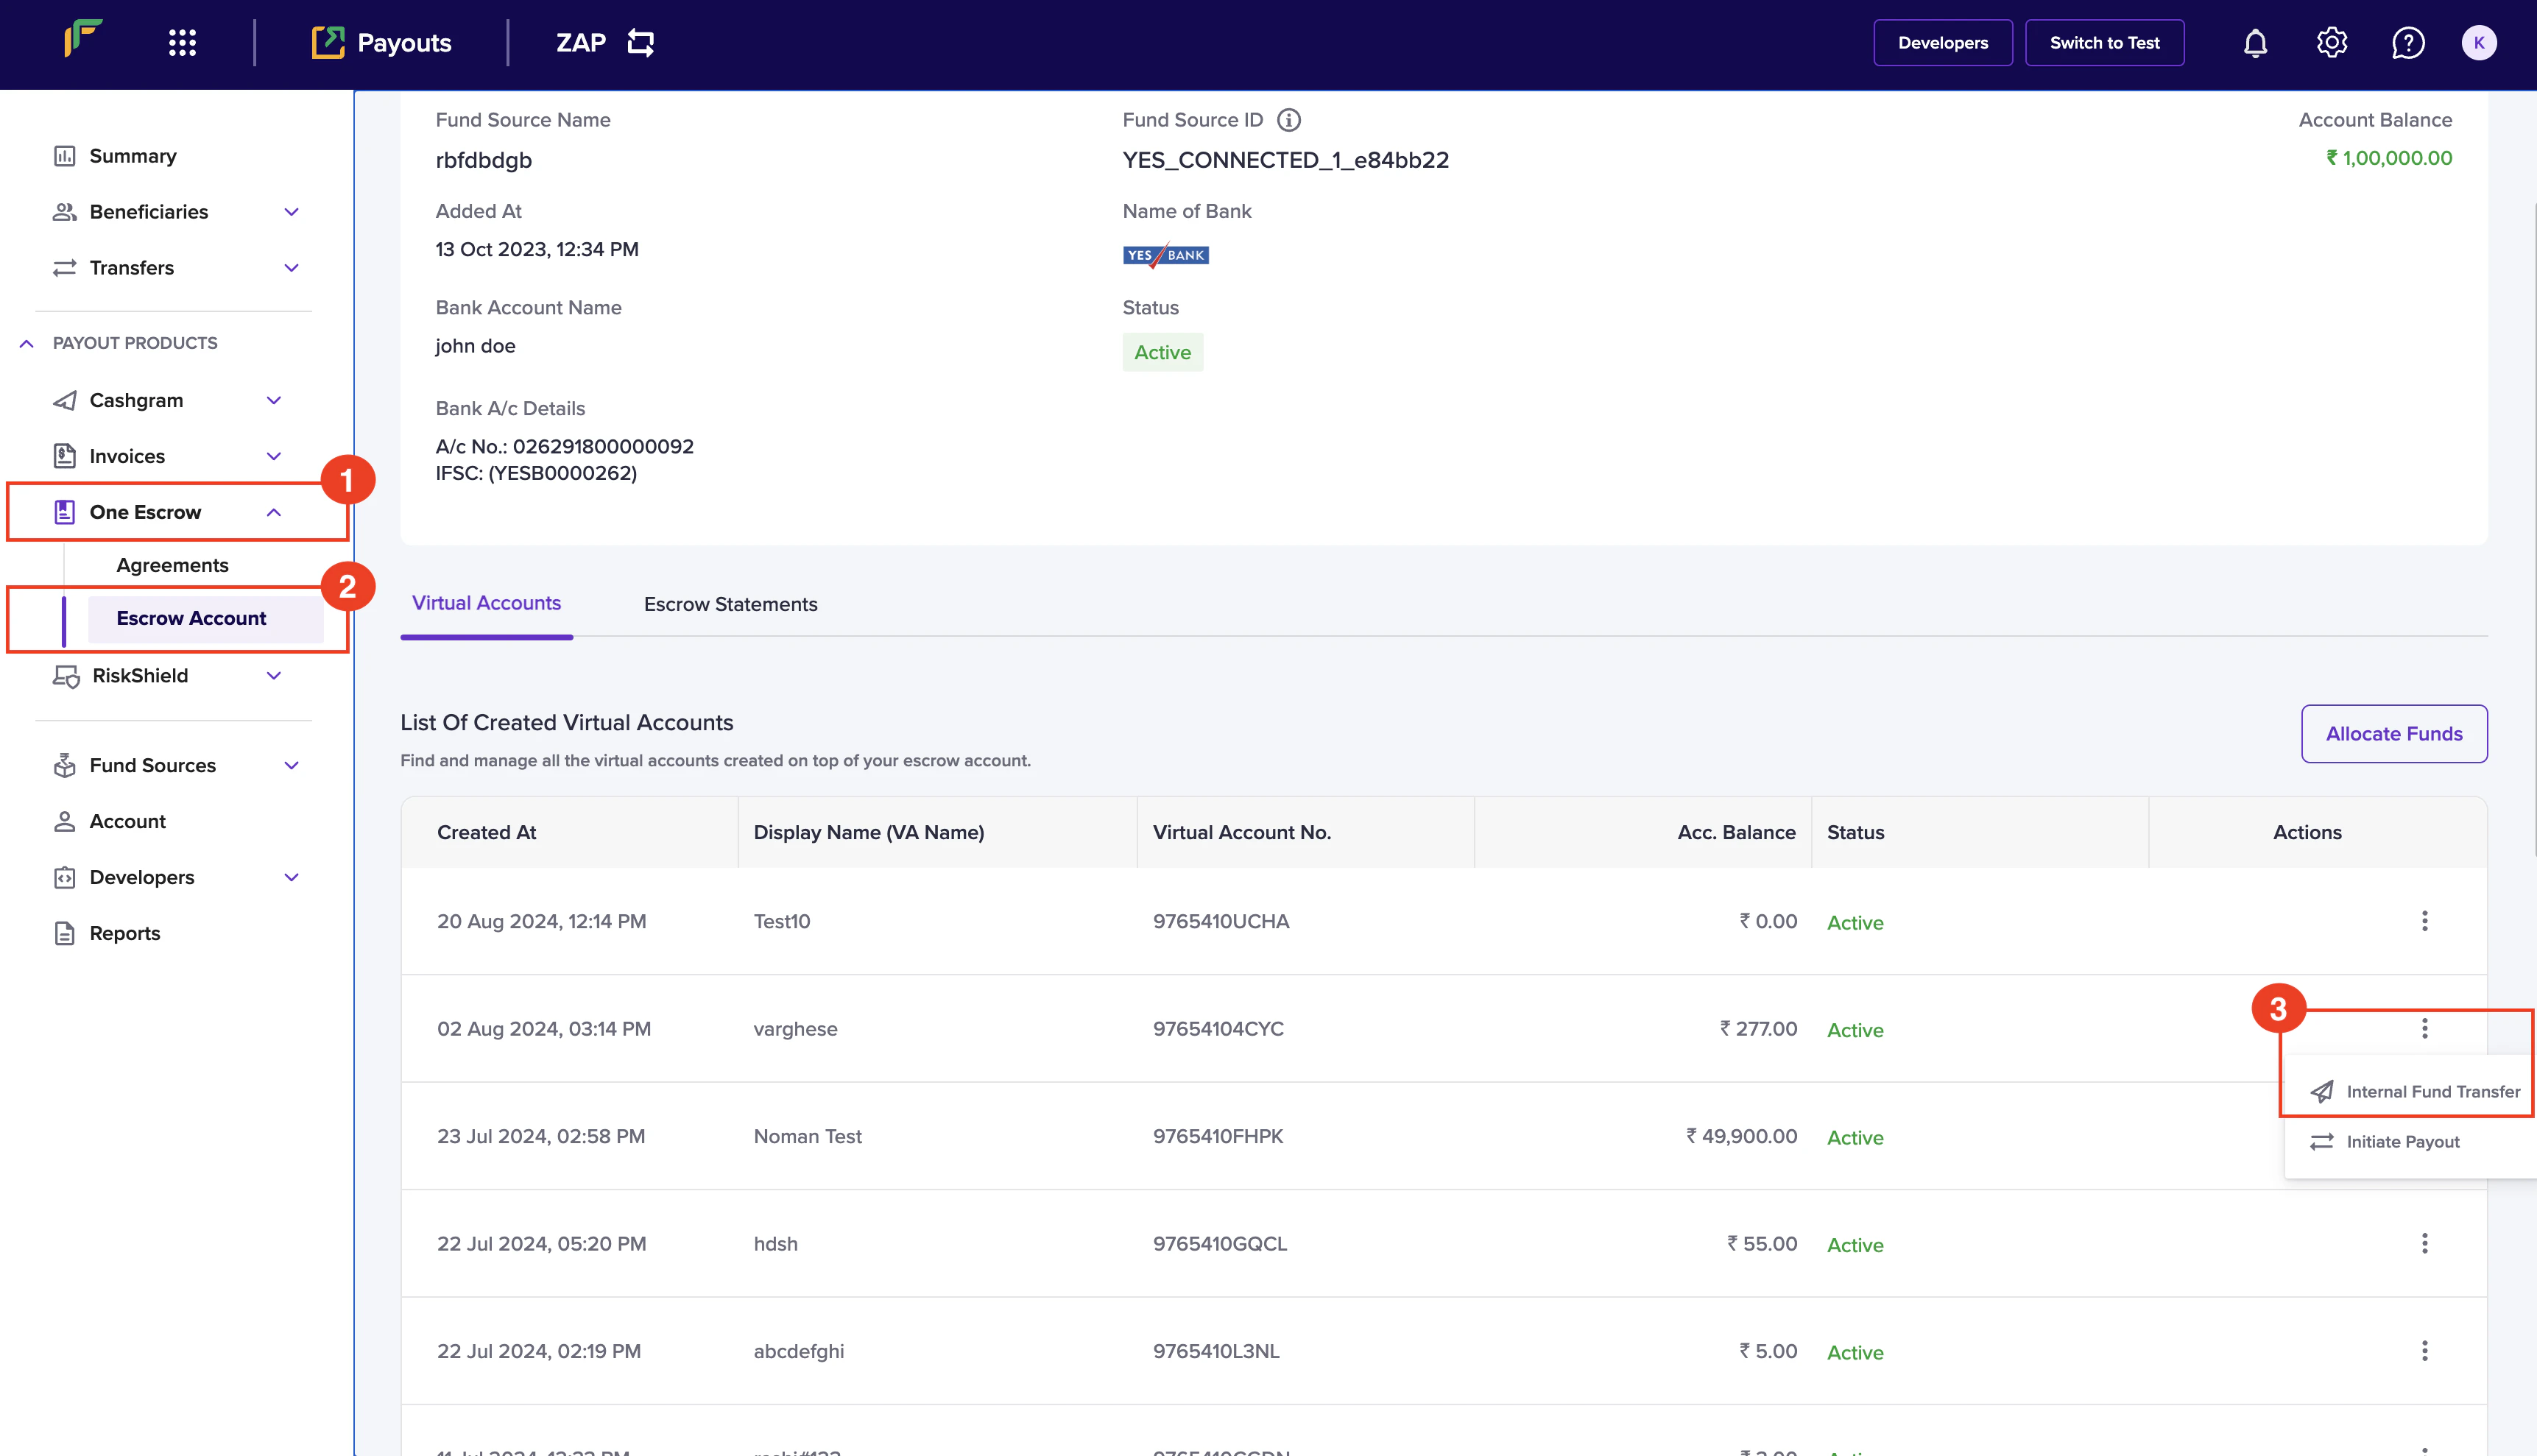
Task: Open settings gear in top bar
Action: pyautogui.click(x=2331, y=43)
